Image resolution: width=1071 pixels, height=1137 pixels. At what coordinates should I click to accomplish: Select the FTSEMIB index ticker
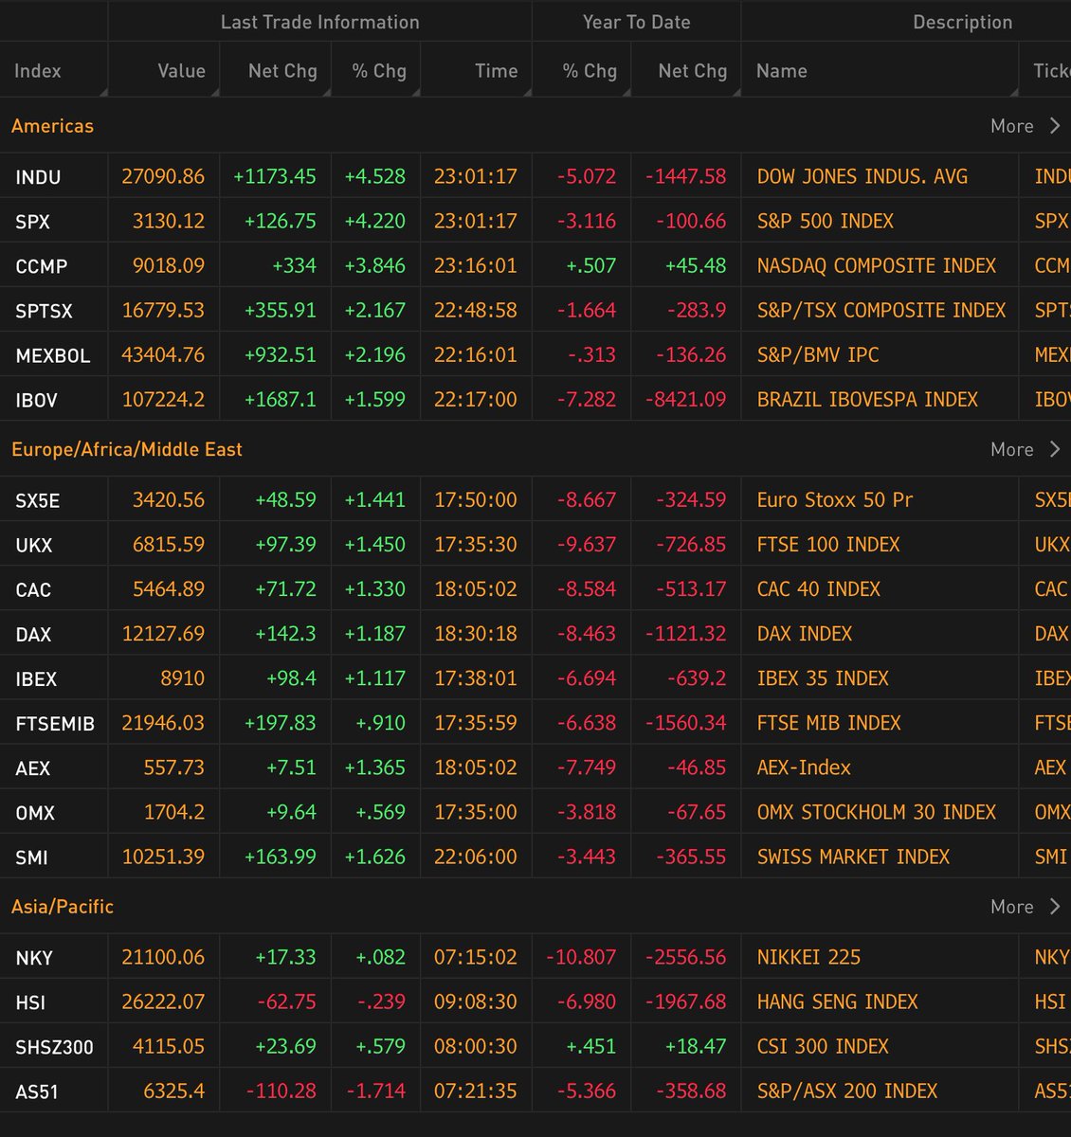point(55,724)
